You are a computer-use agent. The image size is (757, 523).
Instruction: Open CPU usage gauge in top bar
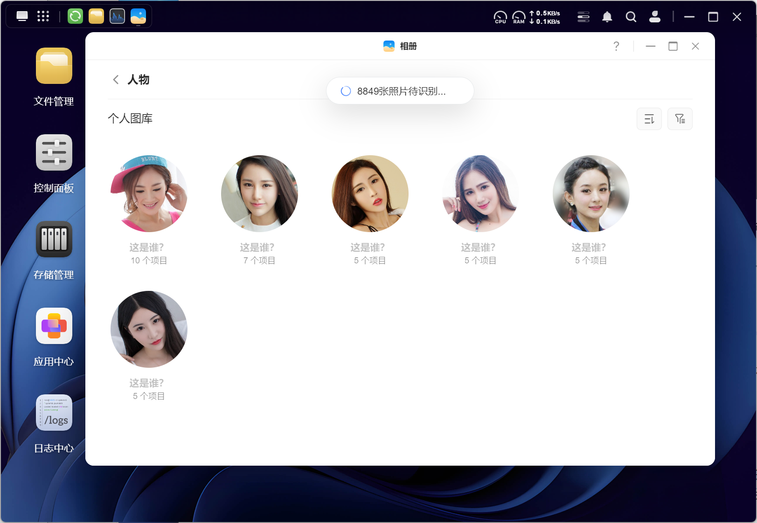click(500, 17)
